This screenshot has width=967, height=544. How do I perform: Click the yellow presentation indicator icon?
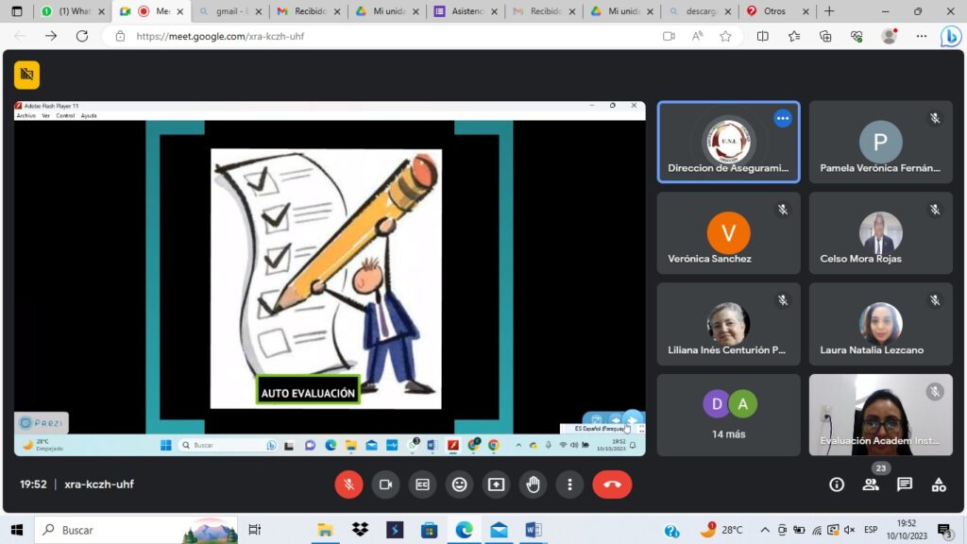tap(26, 75)
